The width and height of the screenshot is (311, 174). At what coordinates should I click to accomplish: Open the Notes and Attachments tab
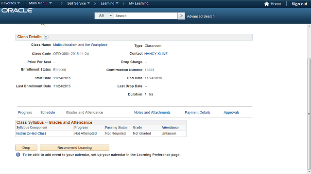(x=152, y=112)
